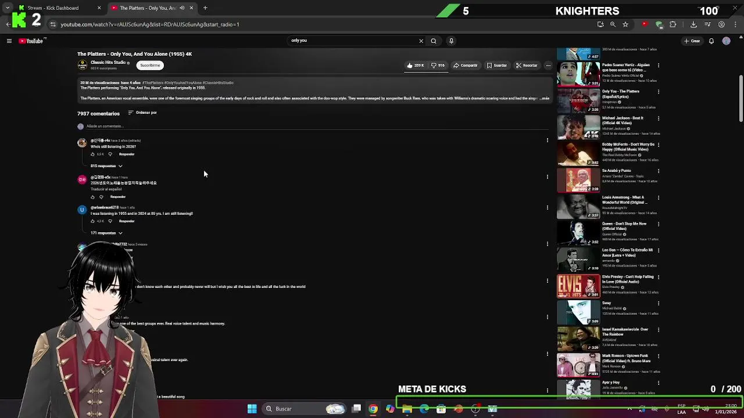Open Chrome downloads icon
Screen dimensions: 744x418
693,24
